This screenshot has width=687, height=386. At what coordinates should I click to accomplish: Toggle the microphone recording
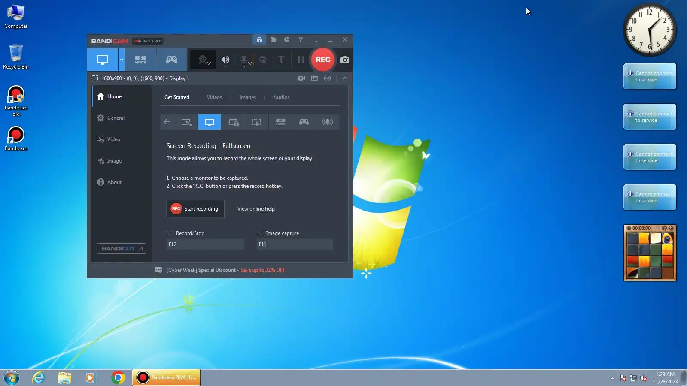point(245,60)
